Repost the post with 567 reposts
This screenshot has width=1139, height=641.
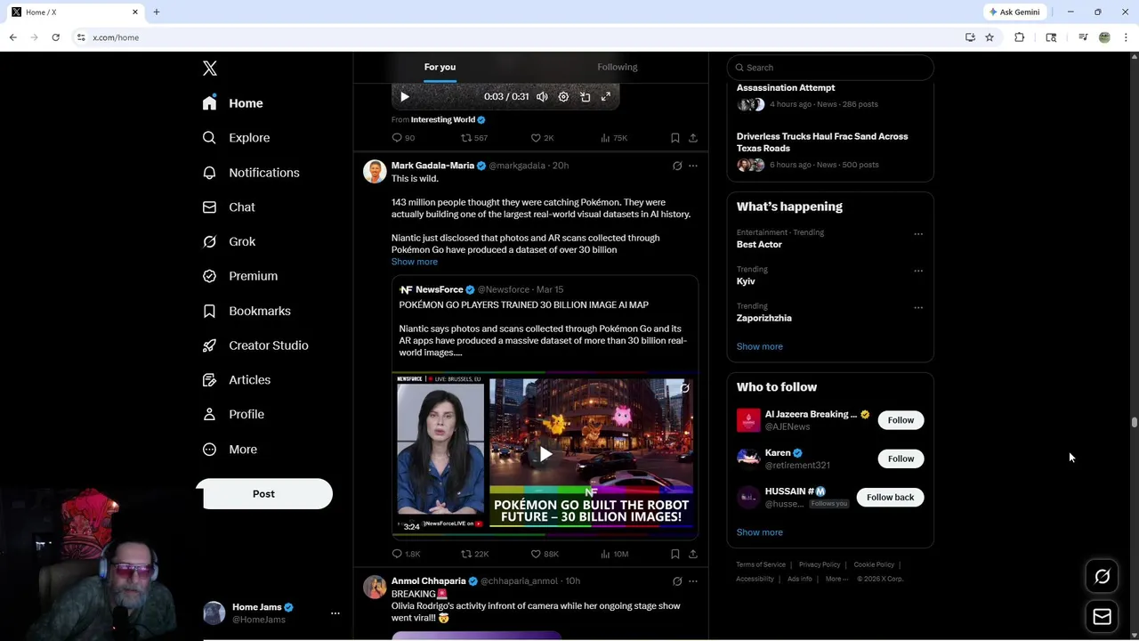click(474, 138)
